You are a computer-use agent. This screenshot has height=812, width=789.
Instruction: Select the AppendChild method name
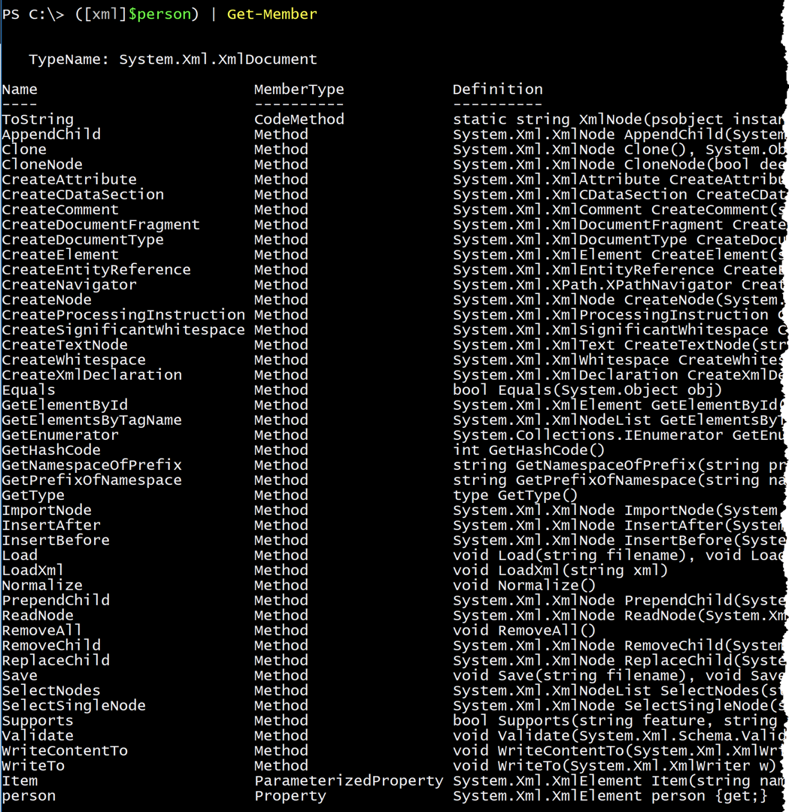51,135
